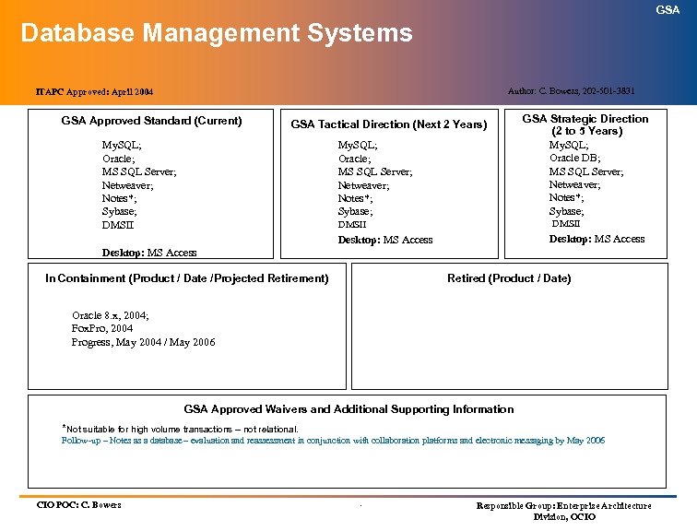The width and height of the screenshot is (697, 531).
Task: Select 'Notes*;' in Strategic Direction box
Action: pos(566,197)
